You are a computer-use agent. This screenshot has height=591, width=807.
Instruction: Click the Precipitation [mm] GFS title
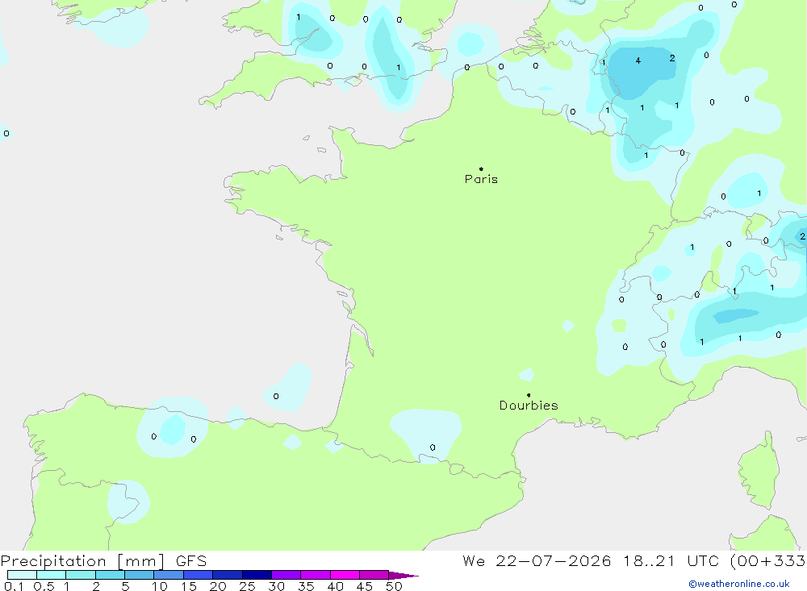tap(103, 561)
